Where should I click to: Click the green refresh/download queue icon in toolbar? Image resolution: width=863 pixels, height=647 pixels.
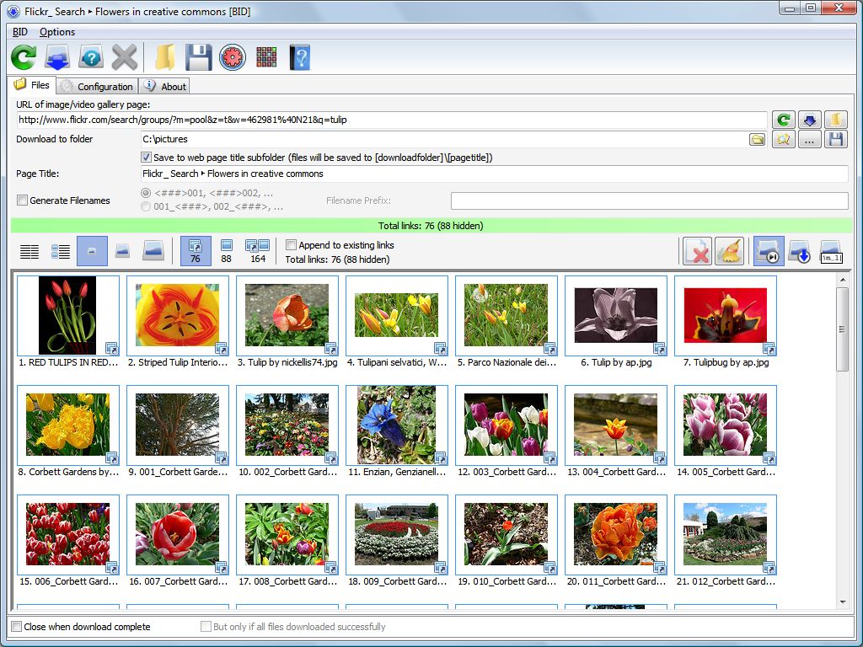(23, 57)
